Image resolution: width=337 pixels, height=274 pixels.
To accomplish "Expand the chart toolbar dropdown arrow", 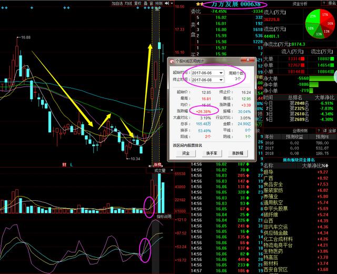I will 172,3.
